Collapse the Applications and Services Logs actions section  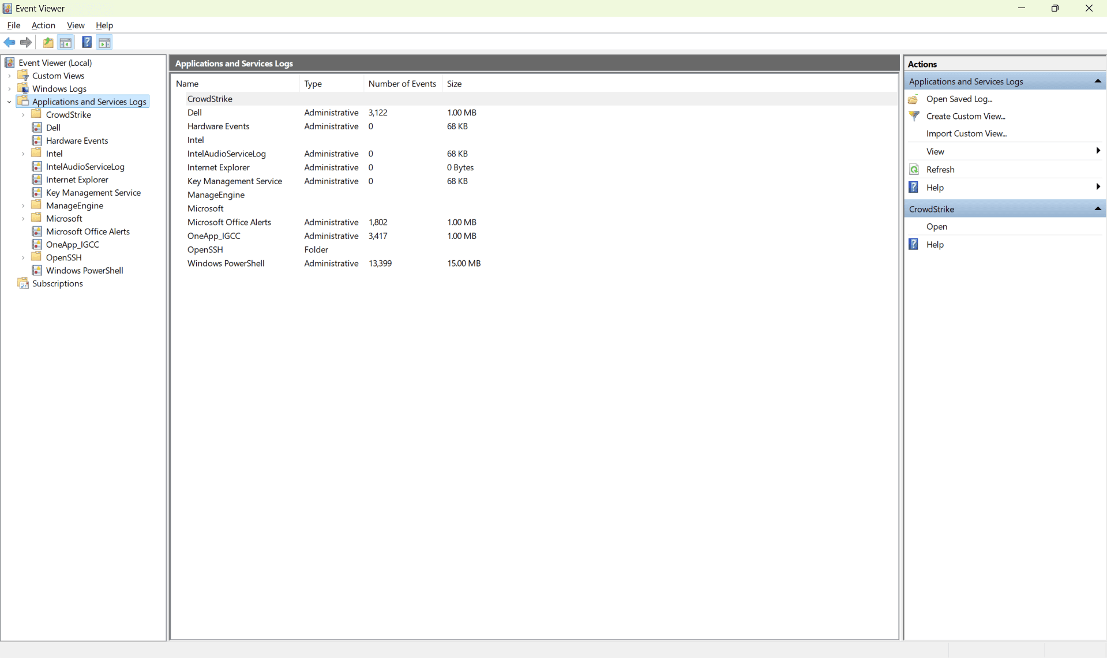tap(1098, 81)
